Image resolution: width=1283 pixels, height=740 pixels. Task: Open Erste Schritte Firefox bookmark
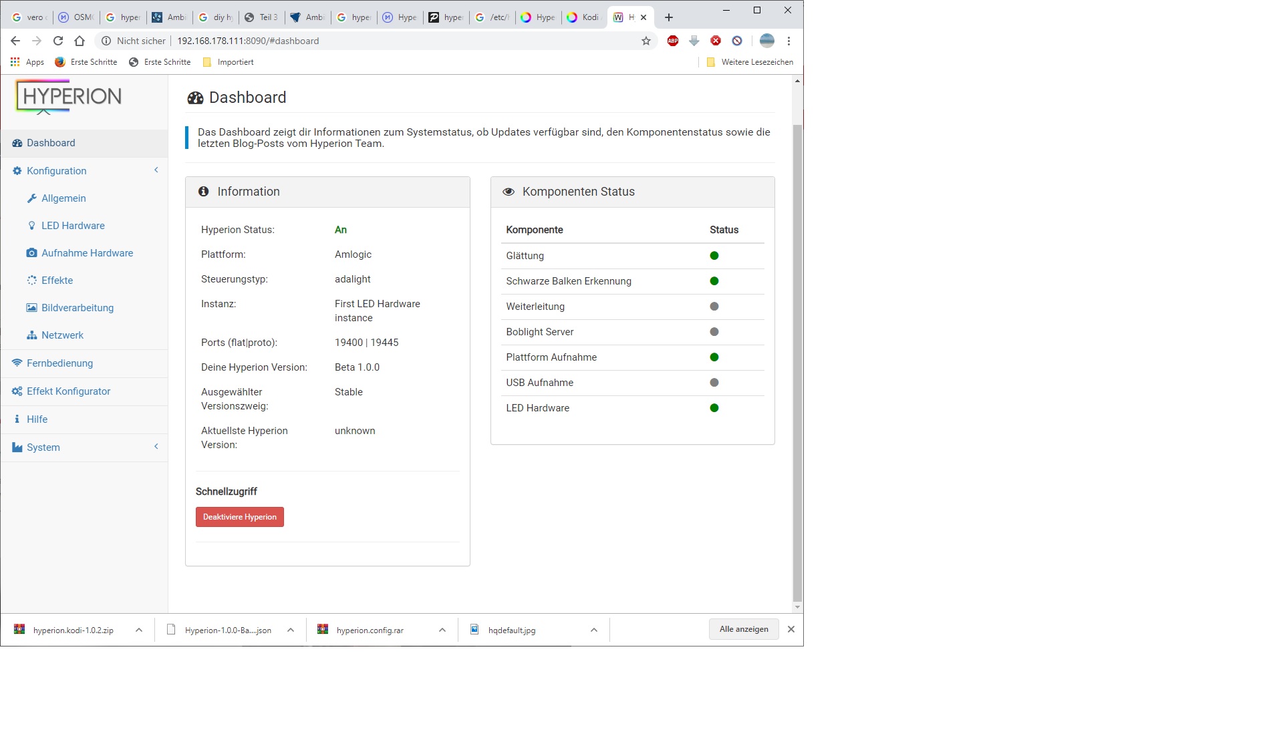86,62
